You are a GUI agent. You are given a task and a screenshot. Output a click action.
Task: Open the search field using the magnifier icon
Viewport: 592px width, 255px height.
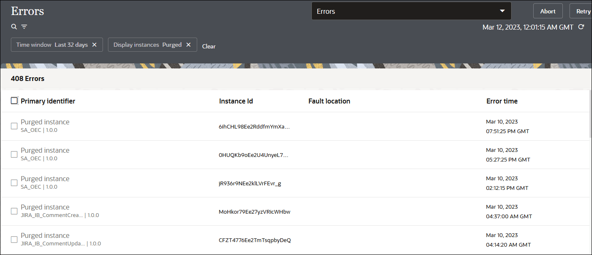pyautogui.click(x=14, y=26)
